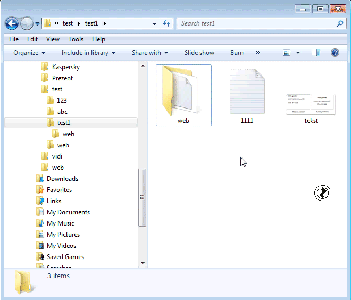The image size is (351, 300).
Task: Select 'test' breadcrumb in address bar
Action: click(68, 23)
